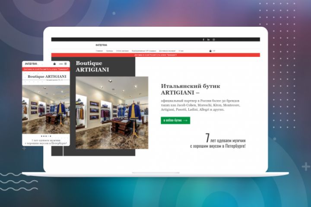Click the INTEFRA logo on desktop site
This screenshot has width=311, height=207.
(x=102, y=45)
